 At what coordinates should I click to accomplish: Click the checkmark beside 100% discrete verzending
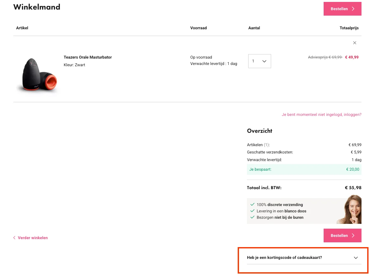[252, 204]
